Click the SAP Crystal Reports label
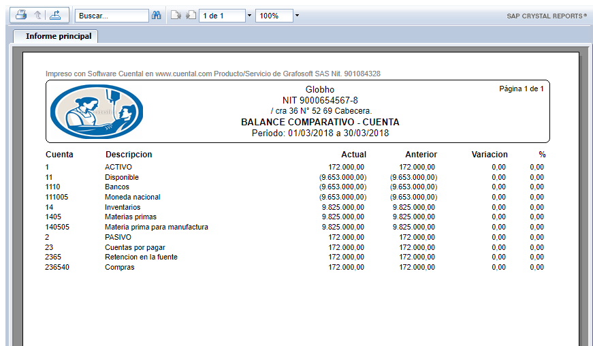593x346 pixels. 546,16
